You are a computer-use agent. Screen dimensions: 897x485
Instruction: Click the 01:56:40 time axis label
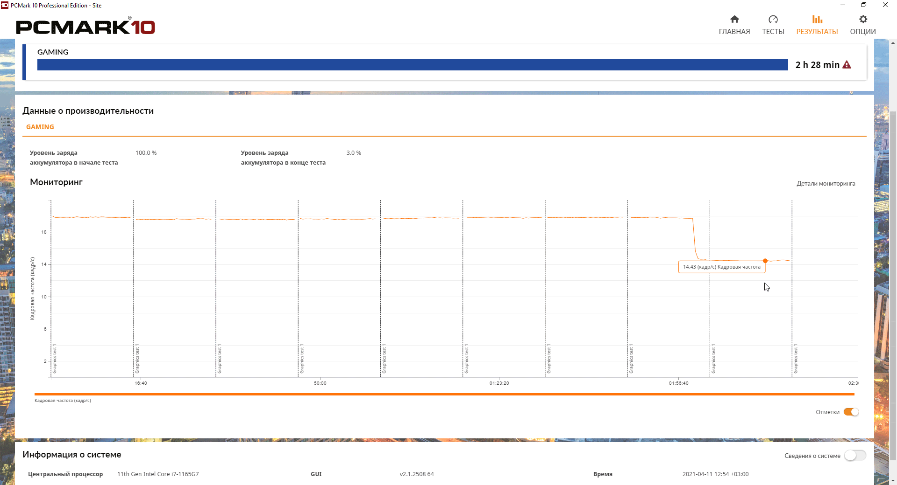coord(678,383)
